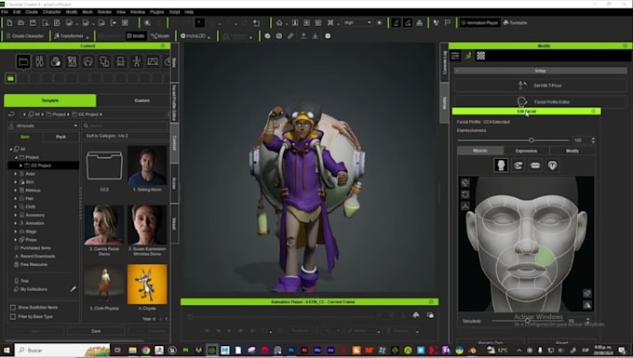Toggle the Turntable button in the toolbar
This screenshot has width=633, height=358.
515,23
